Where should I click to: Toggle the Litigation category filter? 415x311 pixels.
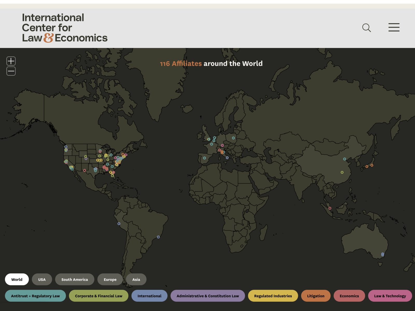pos(316,296)
